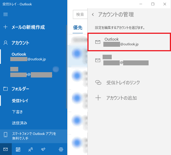Compose via メールの新規作成
Screen dimensions: 171x155
tap(28, 27)
